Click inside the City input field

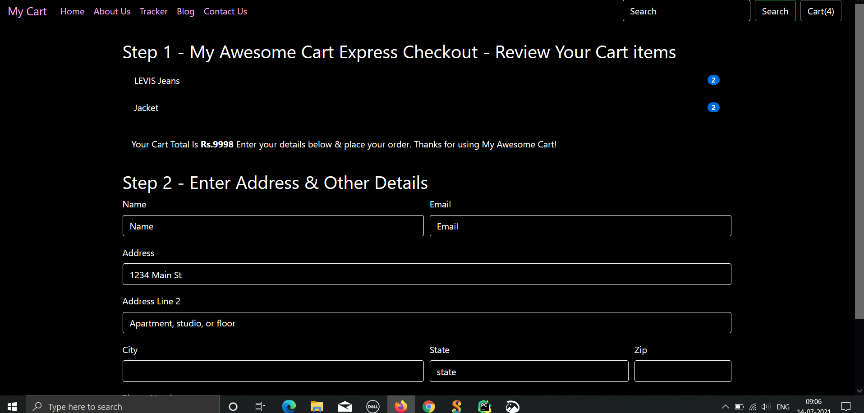click(273, 371)
